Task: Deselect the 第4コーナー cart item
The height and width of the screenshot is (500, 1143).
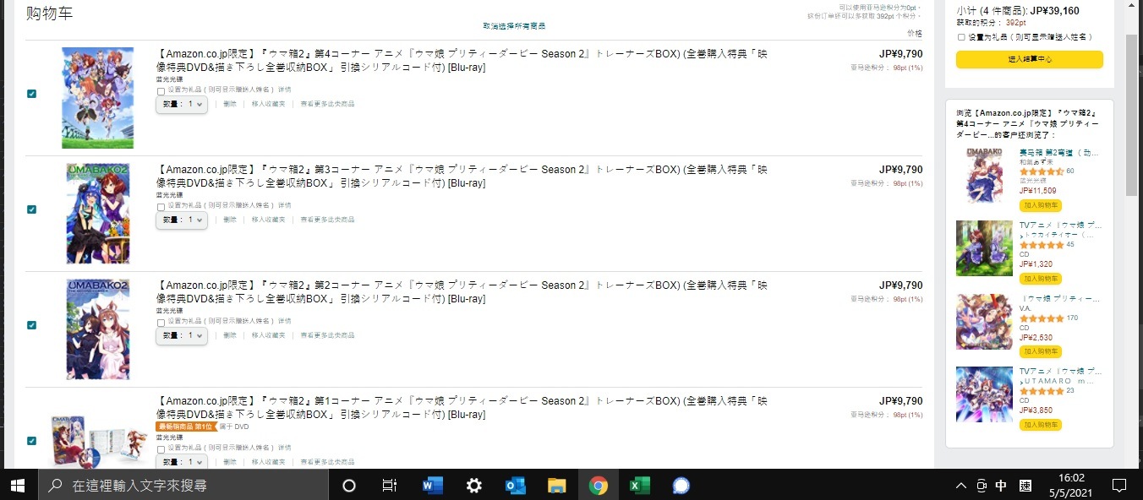Action: [31, 94]
